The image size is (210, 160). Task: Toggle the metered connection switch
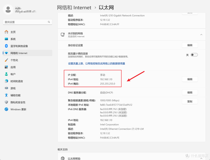[x=194, y=55]
